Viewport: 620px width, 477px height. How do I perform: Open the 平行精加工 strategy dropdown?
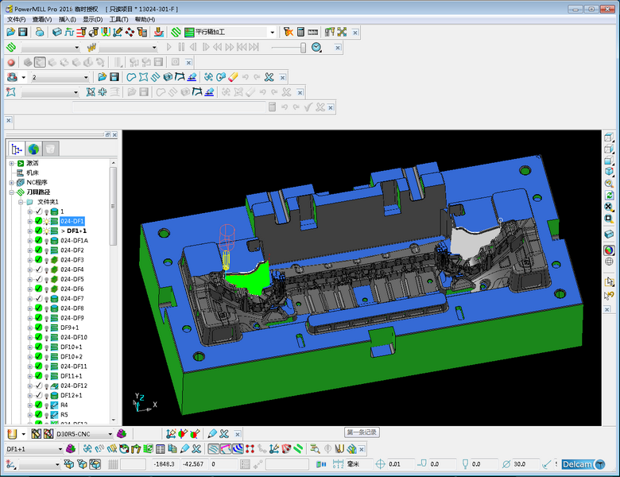pyautogui.click(x=273, y=33)
